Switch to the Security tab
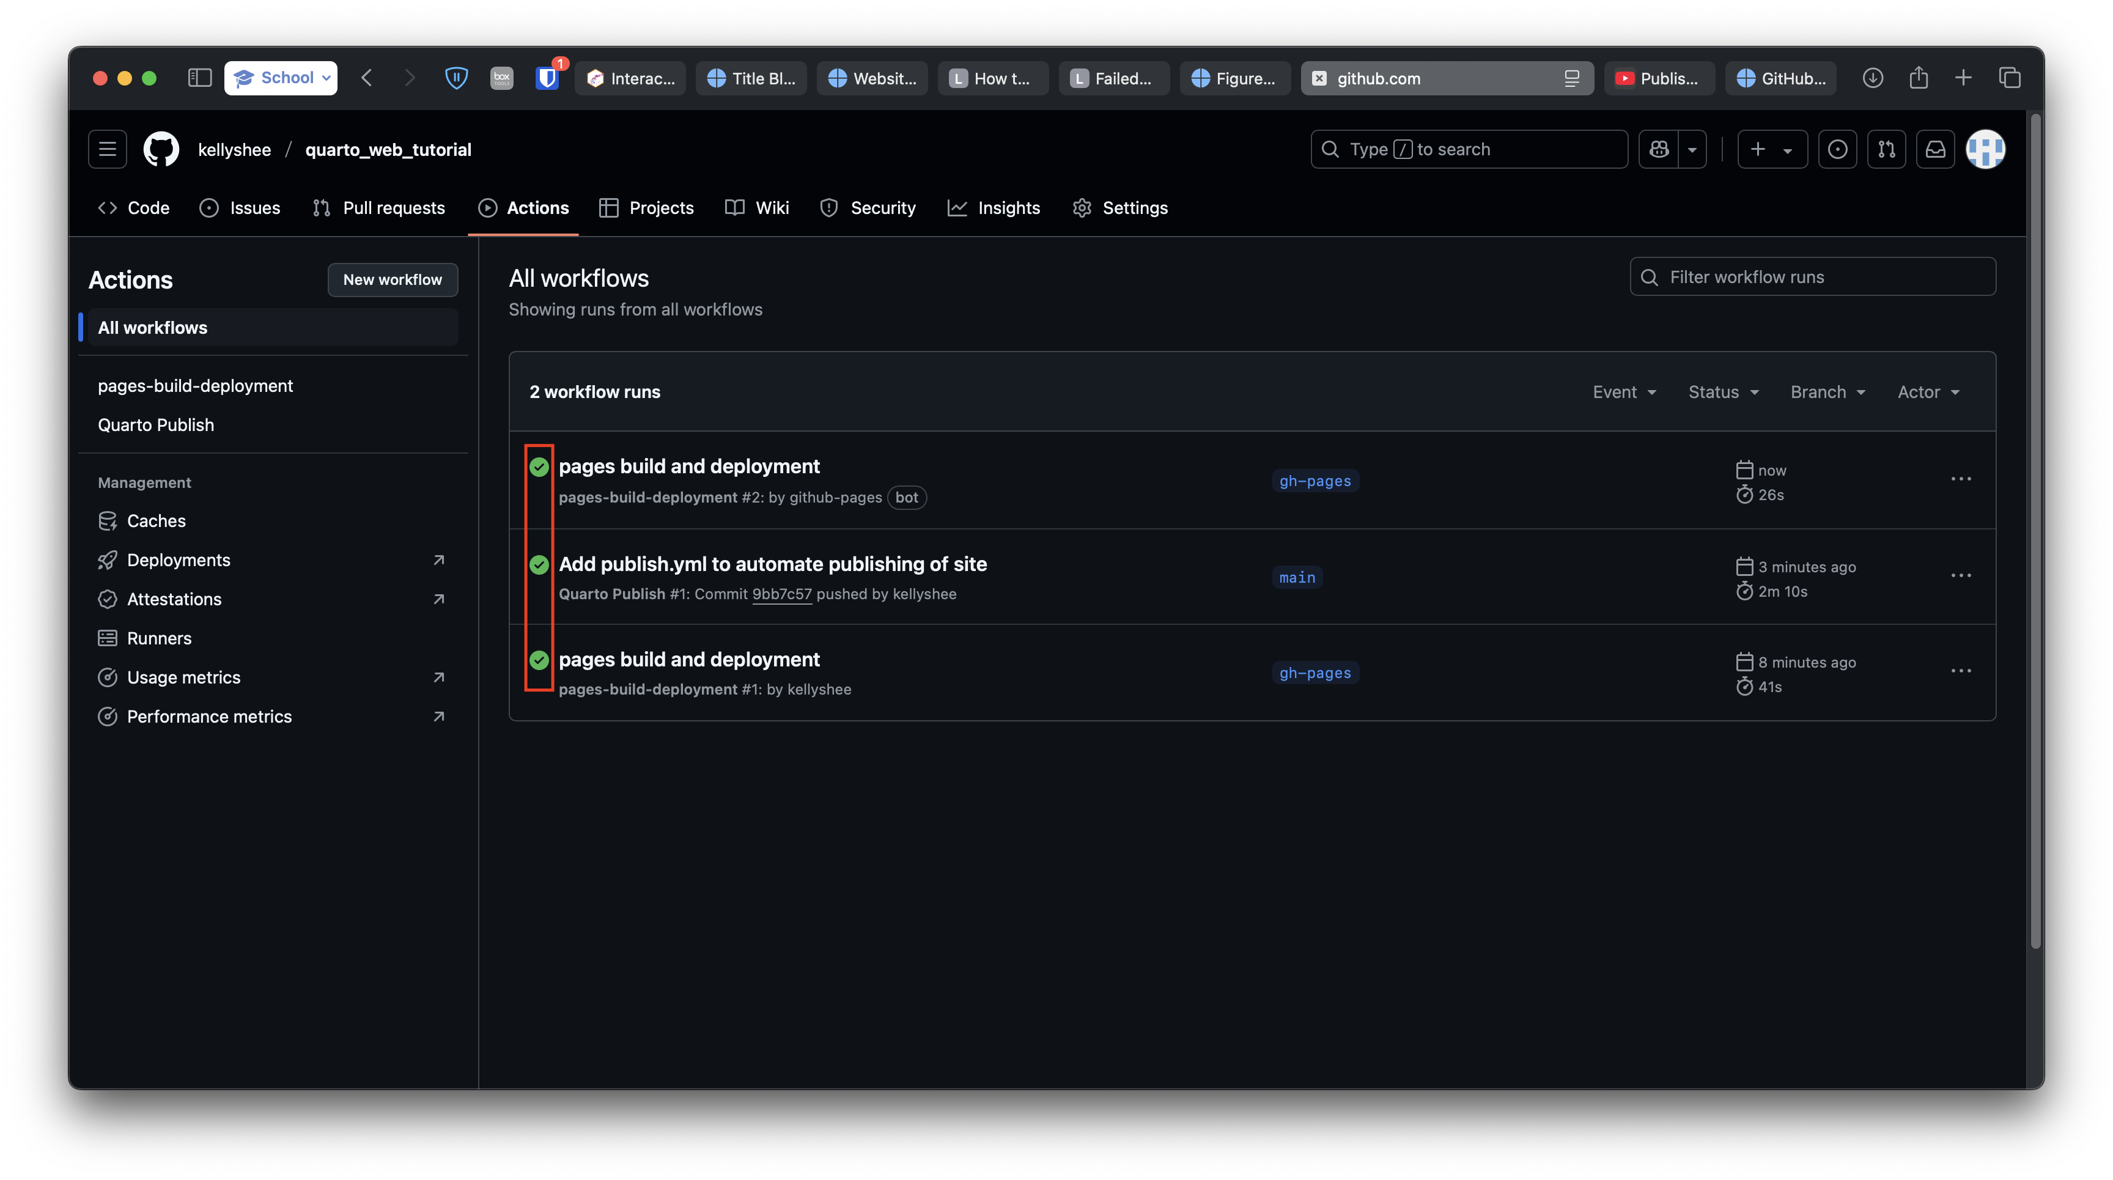The image size is (2113, 1180). [x=868, y=208]
